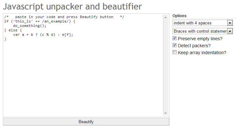239x127 pixels.
Task: Place cursor on the comment line of code
Action: (64, 17)
